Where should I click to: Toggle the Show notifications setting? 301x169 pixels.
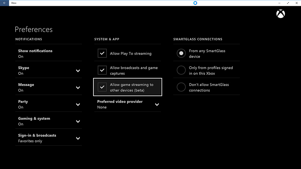(35, 53)
